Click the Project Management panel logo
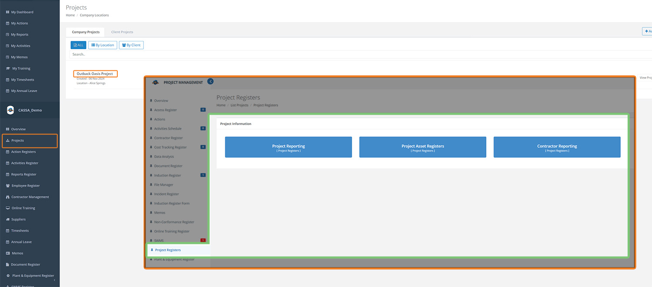Viewport: 652px width, 287px height. point(156,83)
